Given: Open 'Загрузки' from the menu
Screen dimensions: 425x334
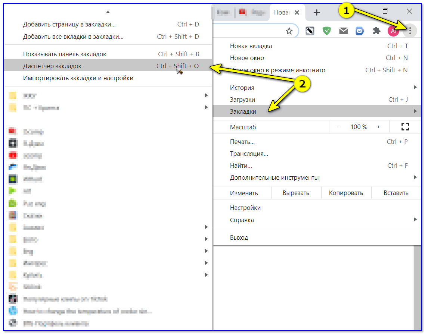Looking at the screenshot, I should click(x=317, y=100).
